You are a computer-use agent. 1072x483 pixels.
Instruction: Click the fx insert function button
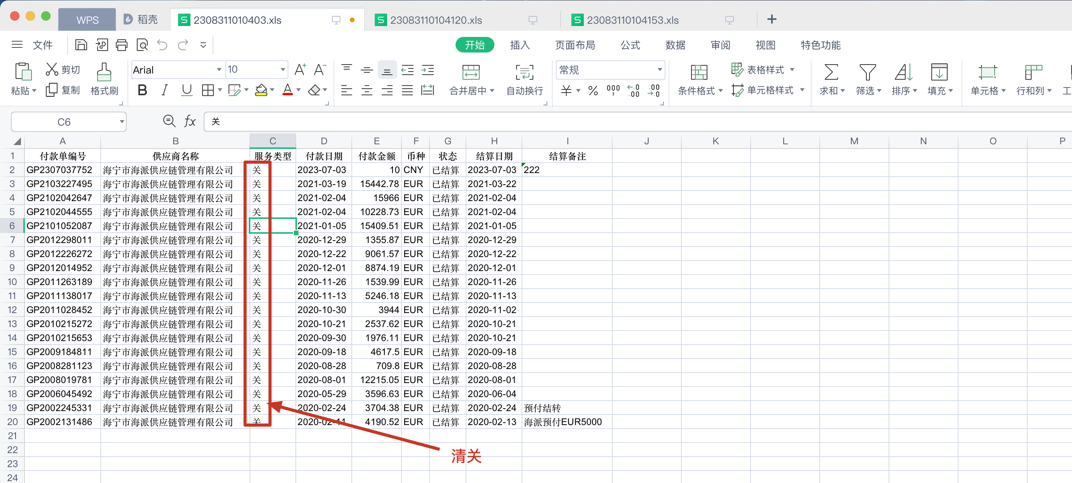point(190,121)
